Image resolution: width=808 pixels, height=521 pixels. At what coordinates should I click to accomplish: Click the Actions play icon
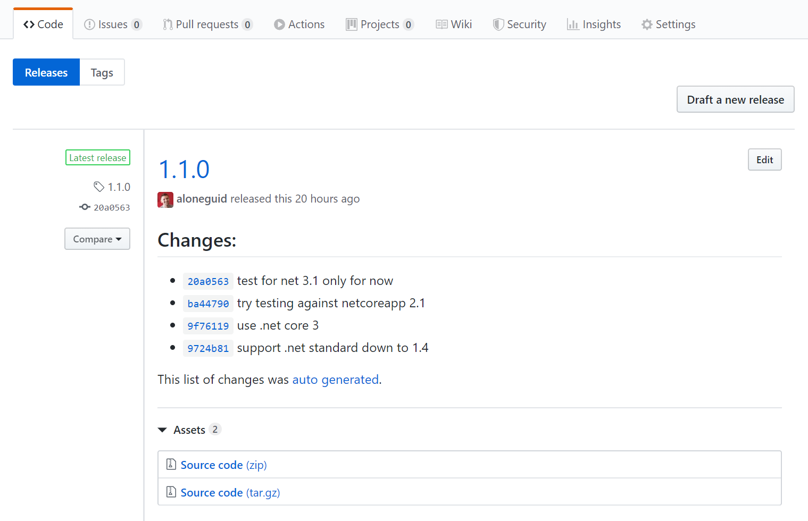(279, 24)
